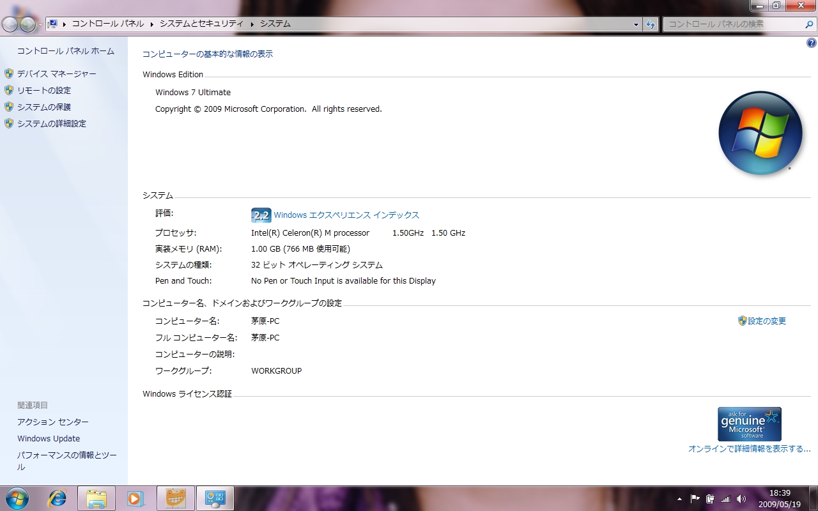Click the speaker volume tray icon
Image resolution: width=818 pixels, height=511 pixels.
coord(741,499)
